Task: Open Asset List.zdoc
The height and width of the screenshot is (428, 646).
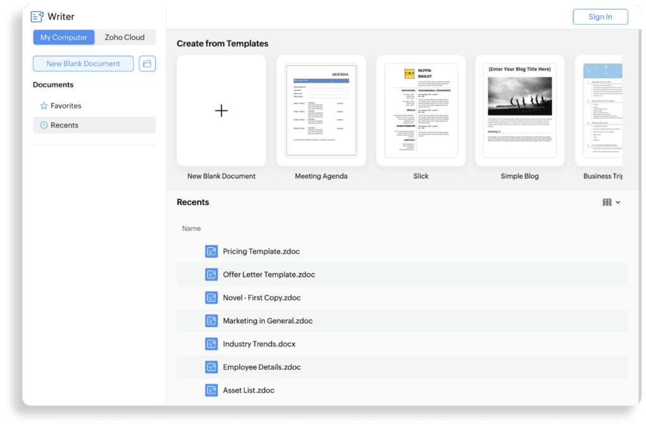Action: pos(402,389)
